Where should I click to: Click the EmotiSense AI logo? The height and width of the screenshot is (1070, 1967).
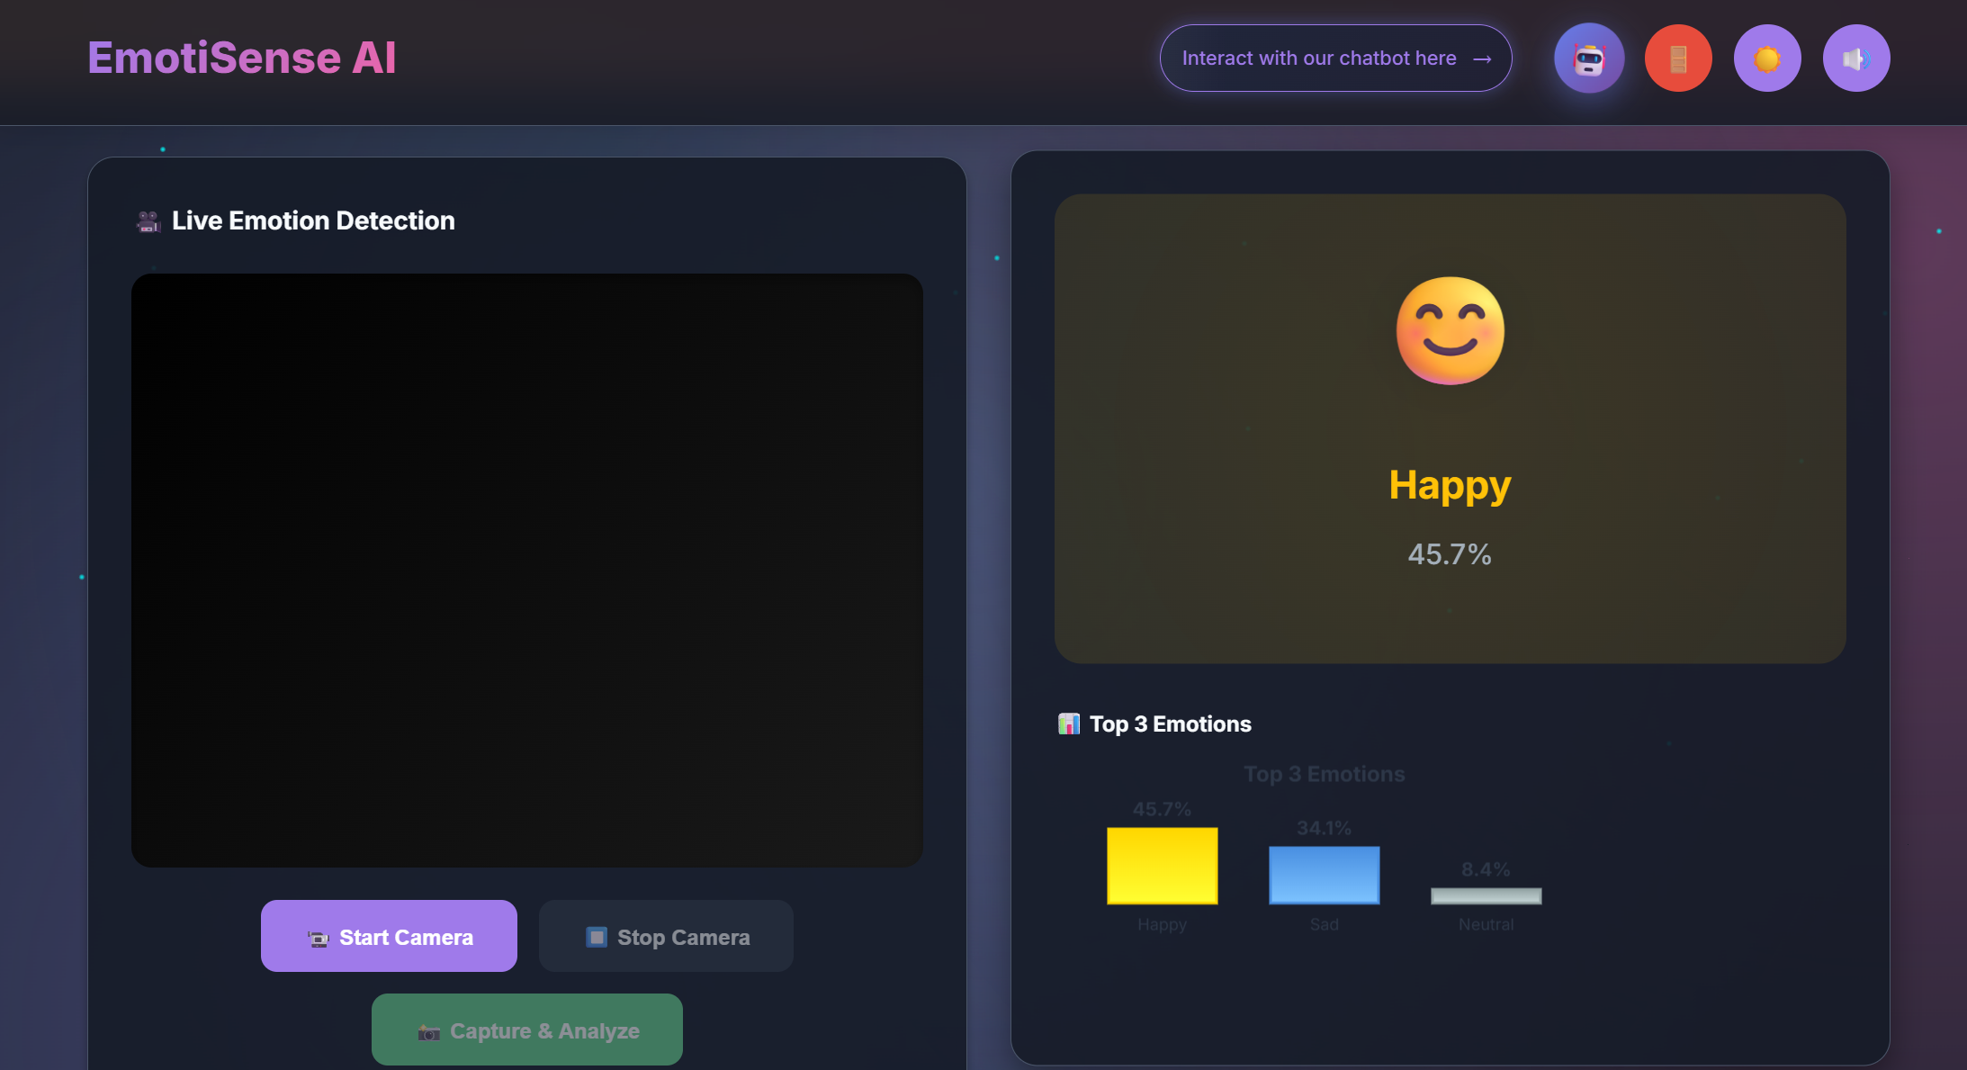coord(241,57)
